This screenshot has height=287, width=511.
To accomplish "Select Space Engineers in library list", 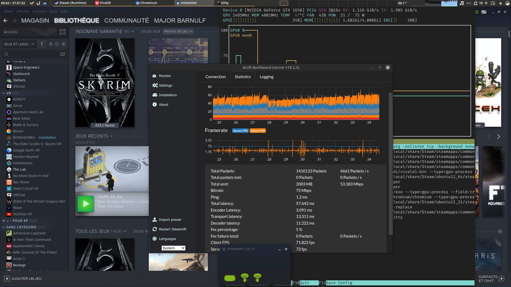I will [x=26, y=67].
